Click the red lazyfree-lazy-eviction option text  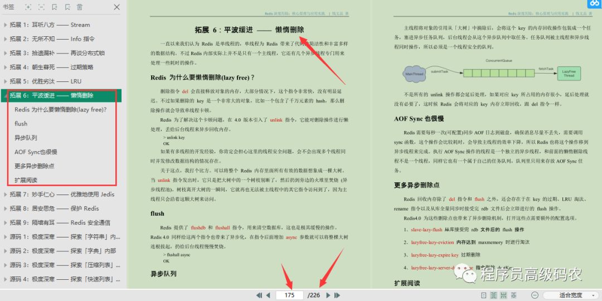433,242
